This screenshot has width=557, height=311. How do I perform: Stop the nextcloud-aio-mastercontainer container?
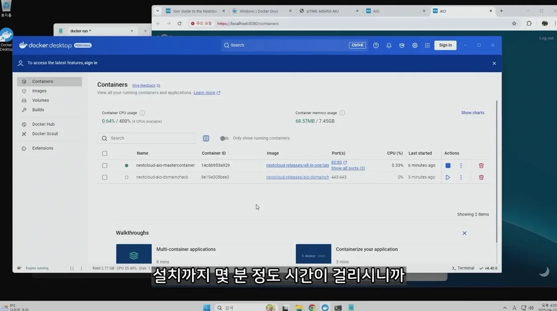448,165
